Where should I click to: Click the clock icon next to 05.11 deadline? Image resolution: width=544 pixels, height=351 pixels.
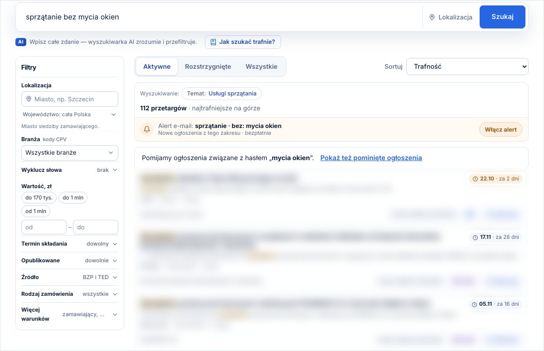coord(474,304)
